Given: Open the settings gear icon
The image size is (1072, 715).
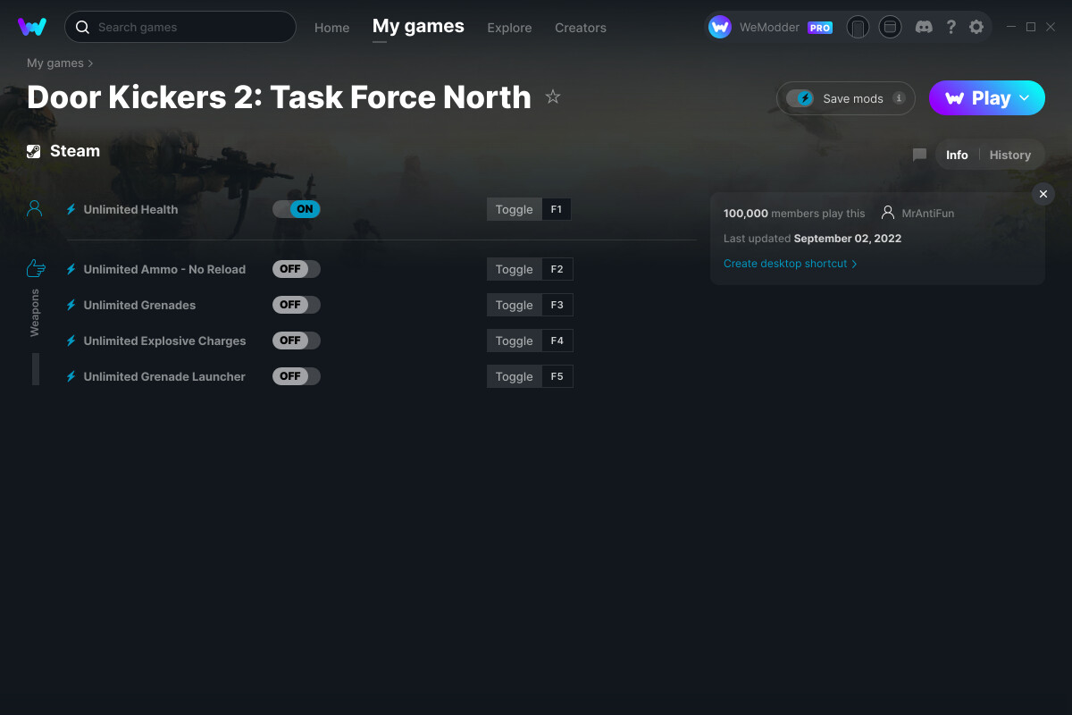Looking at the screenshot, I should 976,27.
